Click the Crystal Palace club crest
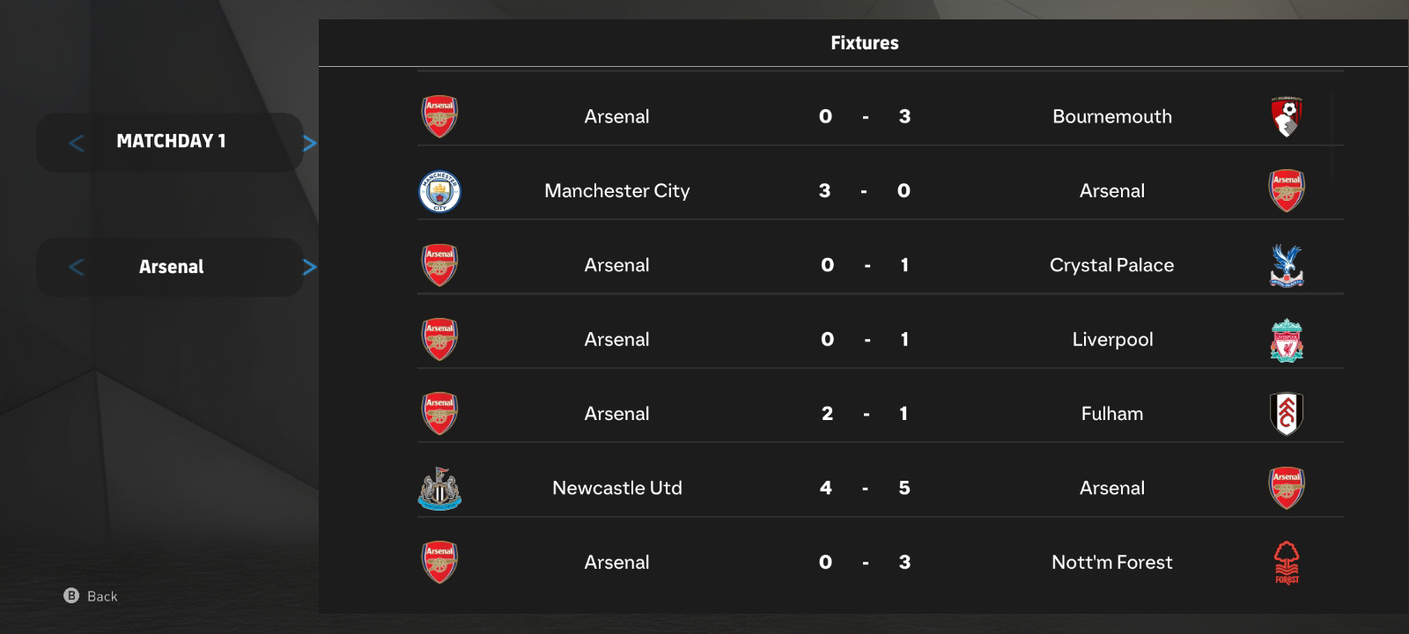Screen dimensions: 1409x634 pos(1287,265)
